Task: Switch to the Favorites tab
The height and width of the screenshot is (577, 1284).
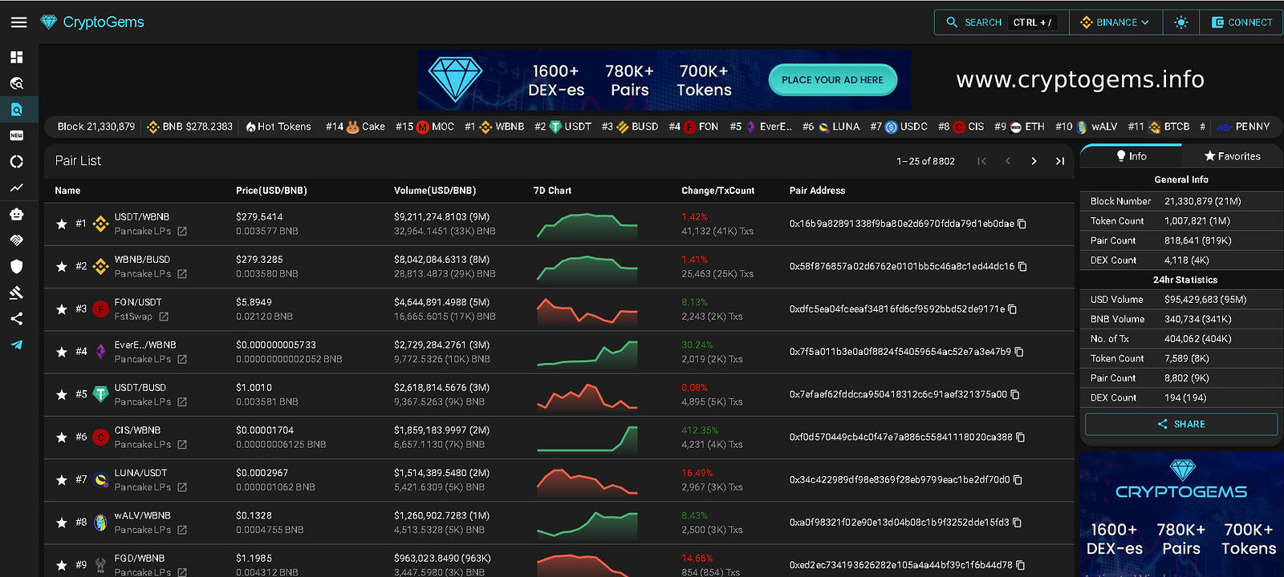Action: (x=1233, y=156)
